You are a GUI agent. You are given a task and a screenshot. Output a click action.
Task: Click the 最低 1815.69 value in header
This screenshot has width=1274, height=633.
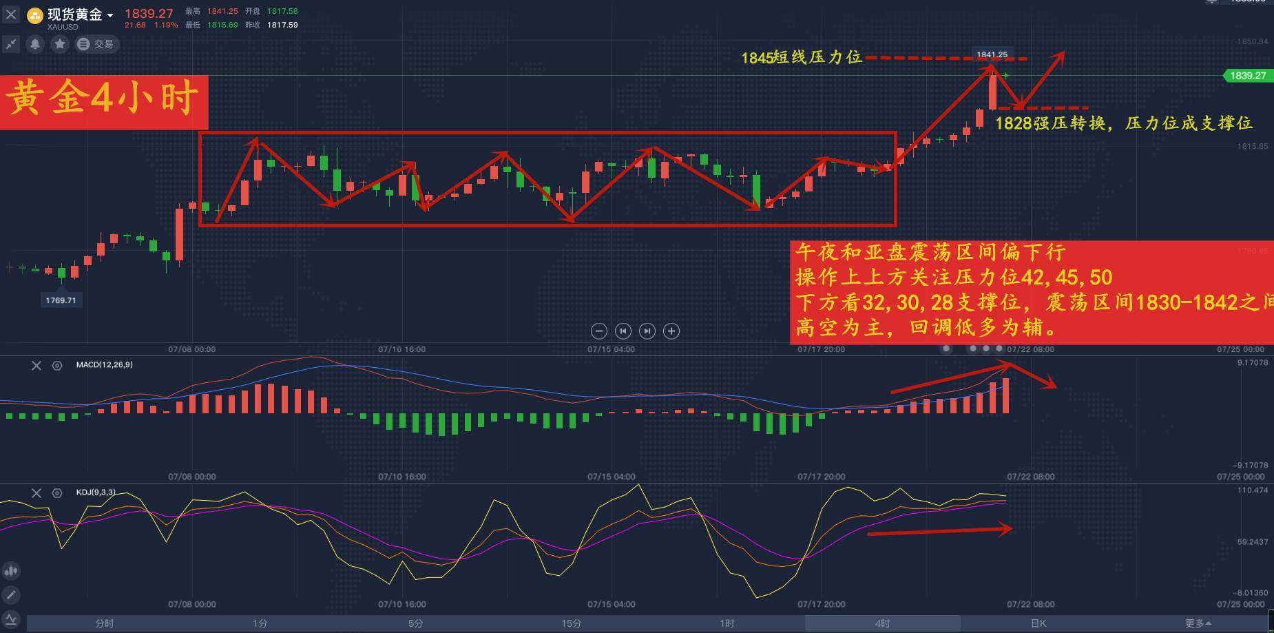coord(222,25)
